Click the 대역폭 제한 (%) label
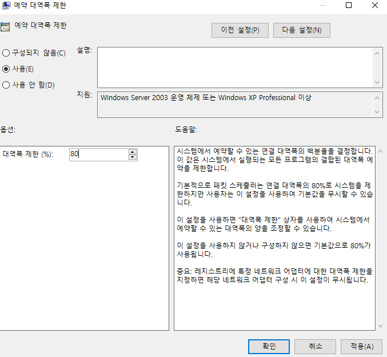This screenshot has height=357, width=387. pyautogui.click(x=28, y=154)
